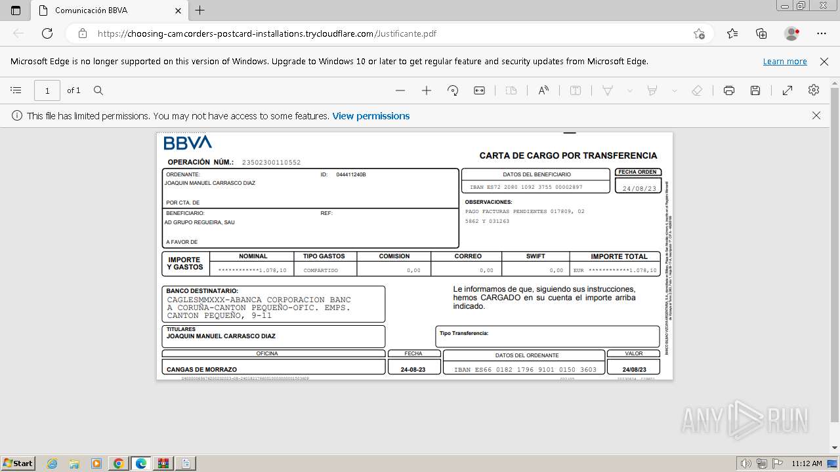Open the page view options
The image size is (840, 472).
coord(511,90)
